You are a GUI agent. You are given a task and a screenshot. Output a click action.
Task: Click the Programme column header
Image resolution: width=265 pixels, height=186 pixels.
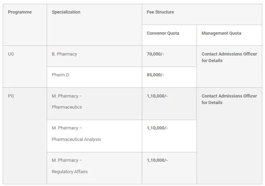20,12
